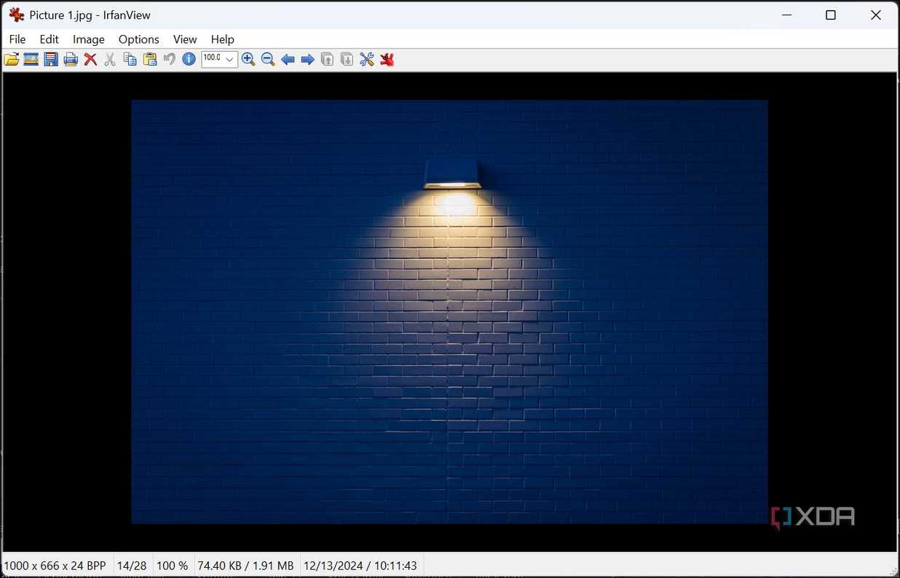Open the Image menu
Screen dimensions: 900x578
pyautogui.click(x=89, y=39)
